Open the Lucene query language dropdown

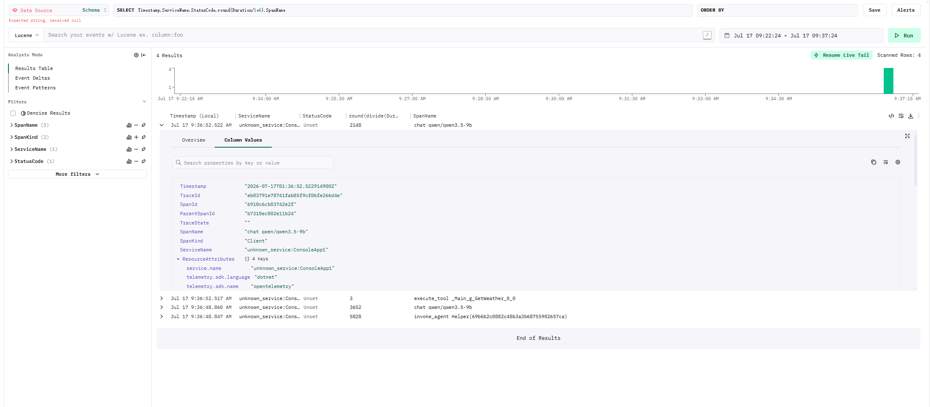26,35
